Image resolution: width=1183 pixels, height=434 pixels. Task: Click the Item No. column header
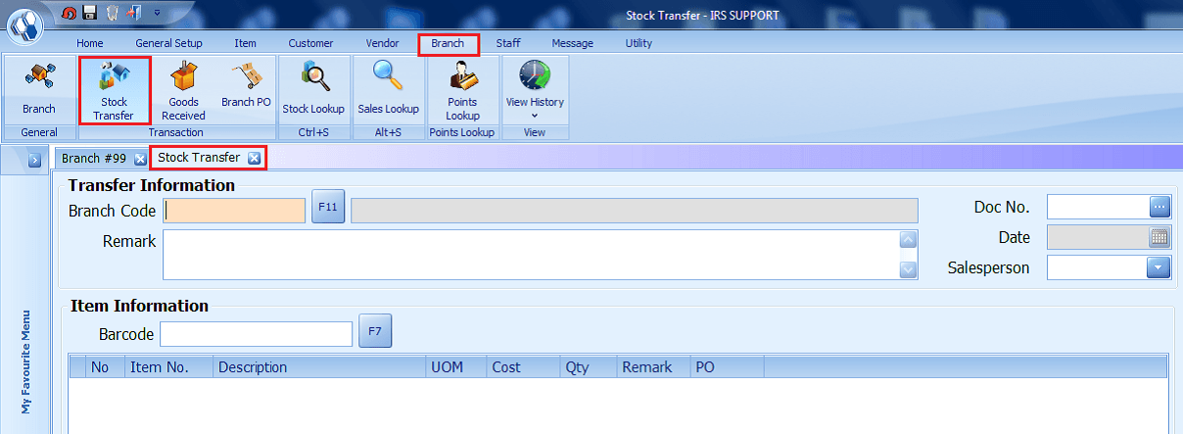169,367
